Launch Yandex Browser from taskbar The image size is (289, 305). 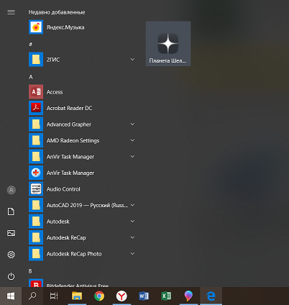point(121,296)
